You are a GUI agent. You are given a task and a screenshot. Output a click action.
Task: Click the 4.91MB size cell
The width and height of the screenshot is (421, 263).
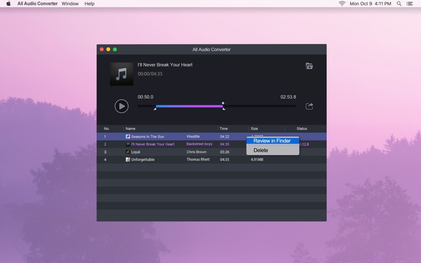[257, 159]
